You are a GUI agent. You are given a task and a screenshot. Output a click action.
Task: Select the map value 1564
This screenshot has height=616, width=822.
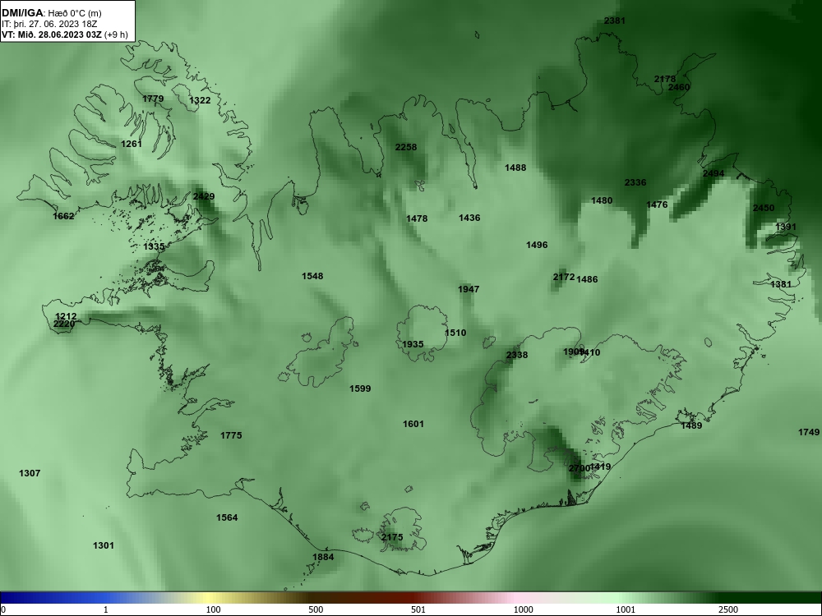tap(227, 518)
